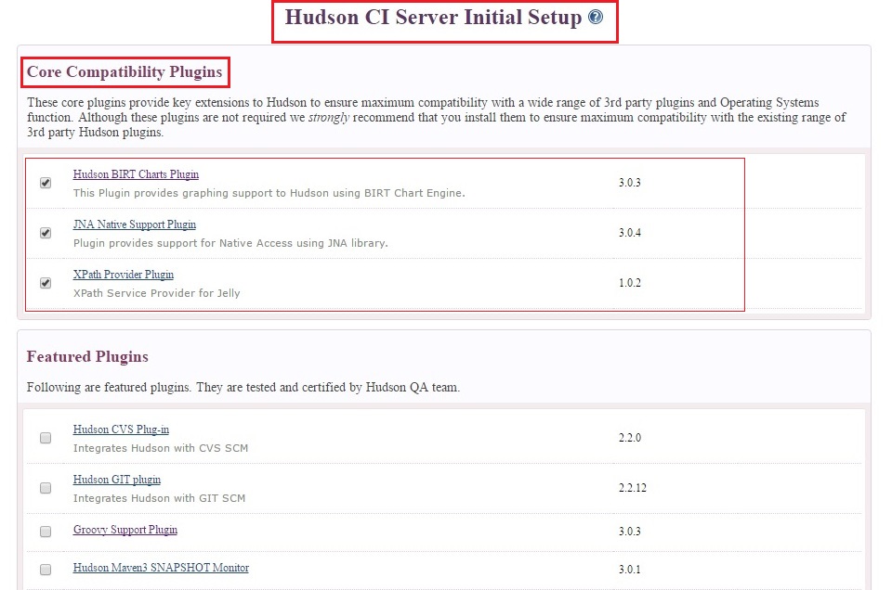Open the Hudson BIRT Charts Plugin link

(136, 174)
